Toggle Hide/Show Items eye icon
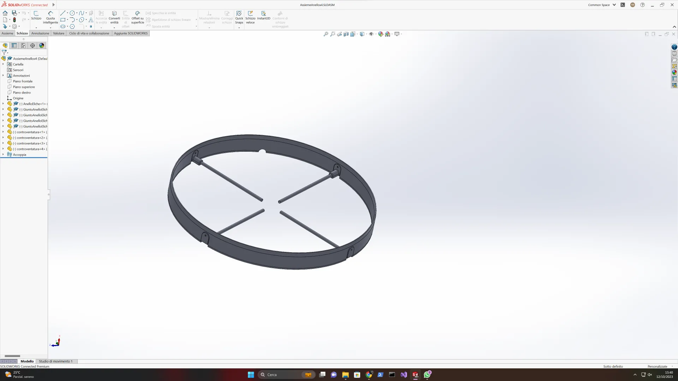The height and width of the screenshot is (381, 678). point(371,34)
